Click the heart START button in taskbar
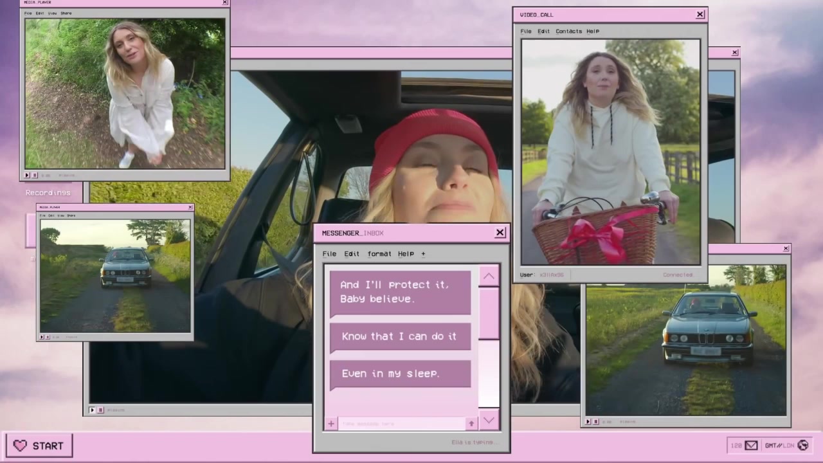The image size is (823, 463). (x=39, y=445)
